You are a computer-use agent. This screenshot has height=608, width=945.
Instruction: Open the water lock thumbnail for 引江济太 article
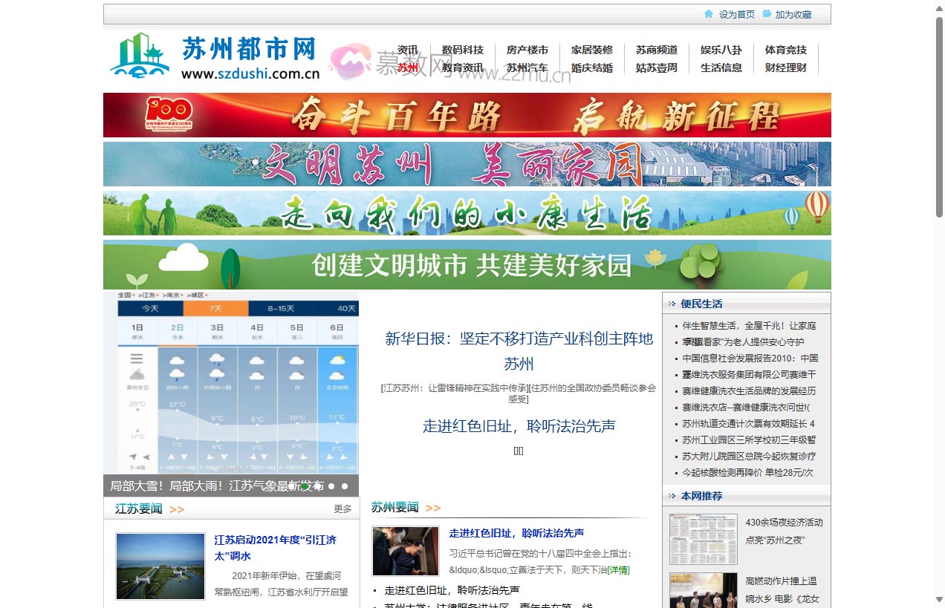pyautogui.click(x=160, y=566)
